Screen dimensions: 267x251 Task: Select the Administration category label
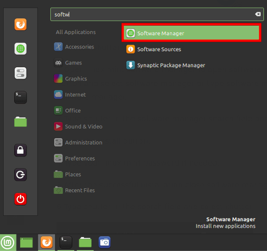click(84, 142)
